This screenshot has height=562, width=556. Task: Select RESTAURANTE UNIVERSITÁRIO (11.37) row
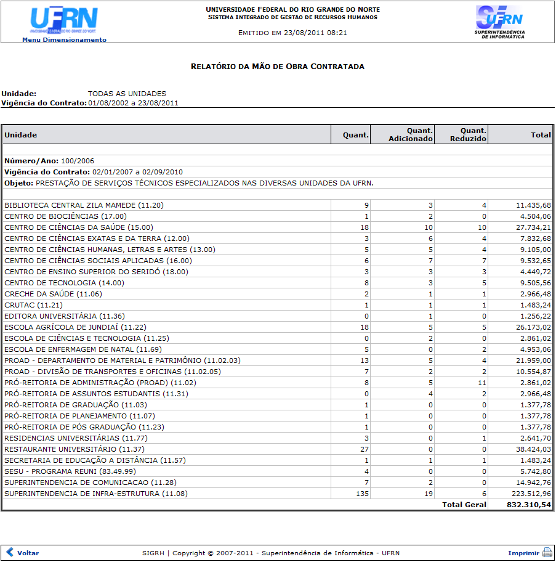pyautogui.click(x=278, y=450)
